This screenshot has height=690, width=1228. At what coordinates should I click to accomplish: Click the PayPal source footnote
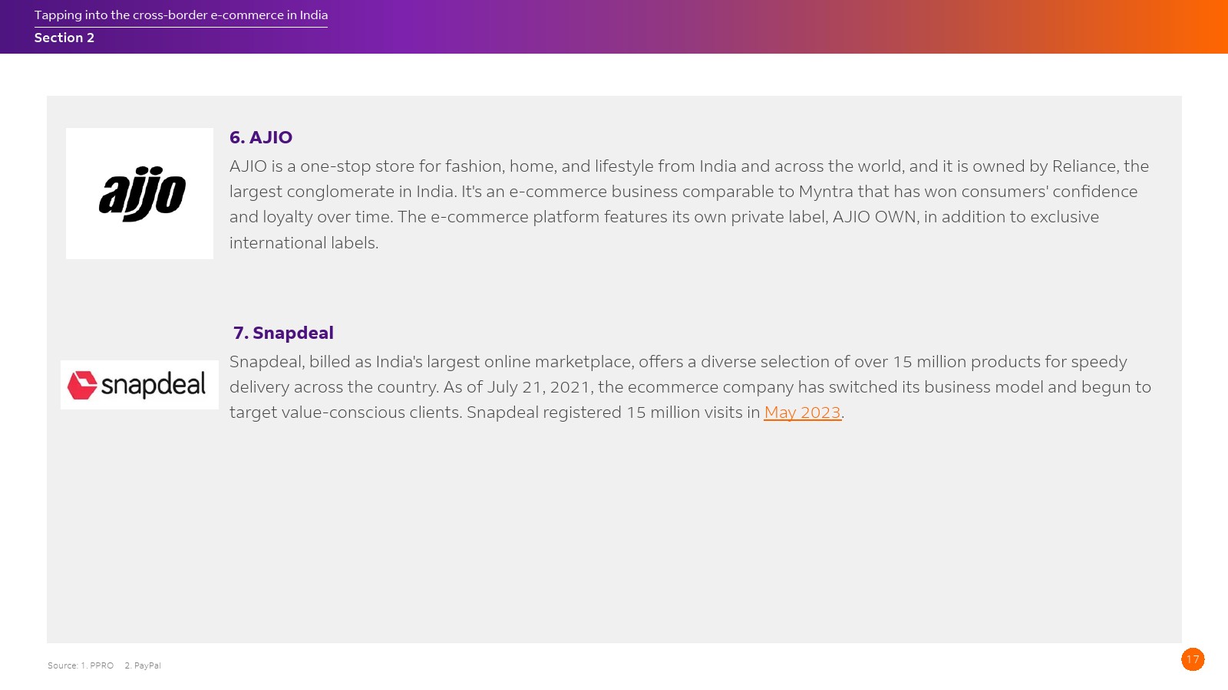coord(144,665)
